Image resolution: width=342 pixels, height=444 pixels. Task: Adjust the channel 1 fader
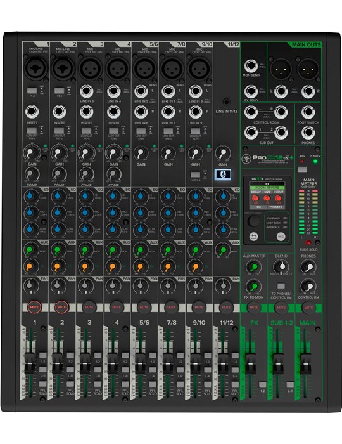point(29,363)
